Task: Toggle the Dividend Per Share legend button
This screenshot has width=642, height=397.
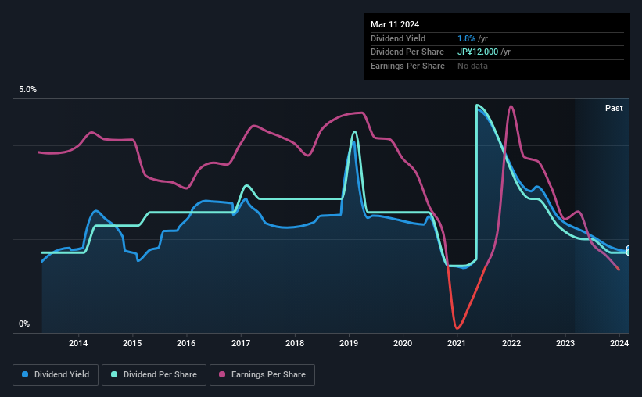Action: coord(154,375)
